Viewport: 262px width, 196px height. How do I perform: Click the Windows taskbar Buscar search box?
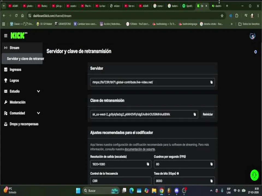coord(101,191)
